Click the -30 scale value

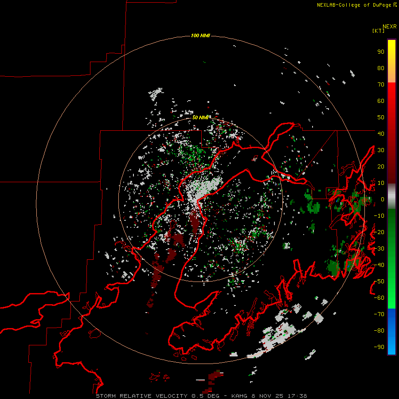379,249
